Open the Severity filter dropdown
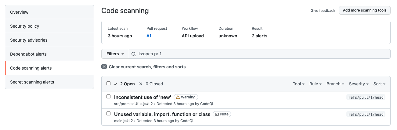397x130 pixels. tap(359, 84)
